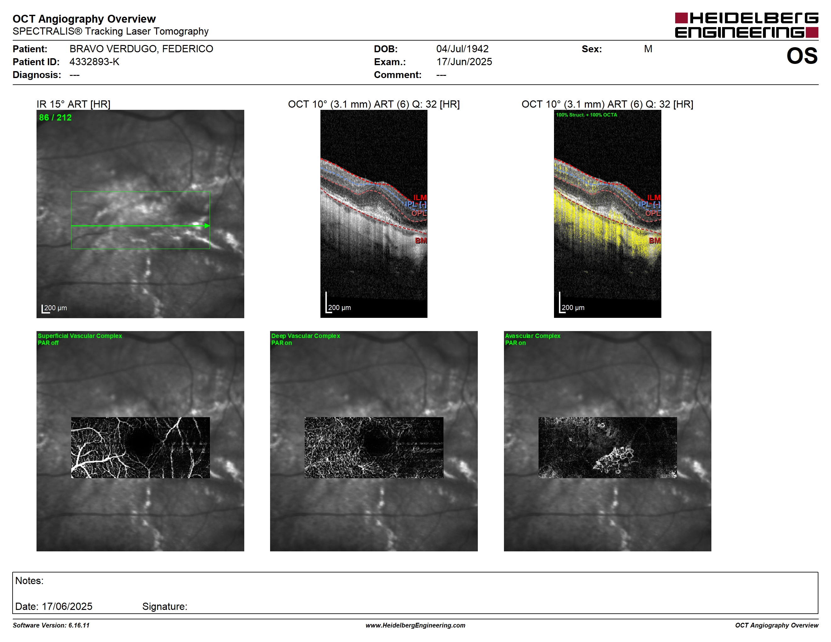Click the 'Superficial Vascular Complex' label
Screen dimensions: 831x642
80,336
